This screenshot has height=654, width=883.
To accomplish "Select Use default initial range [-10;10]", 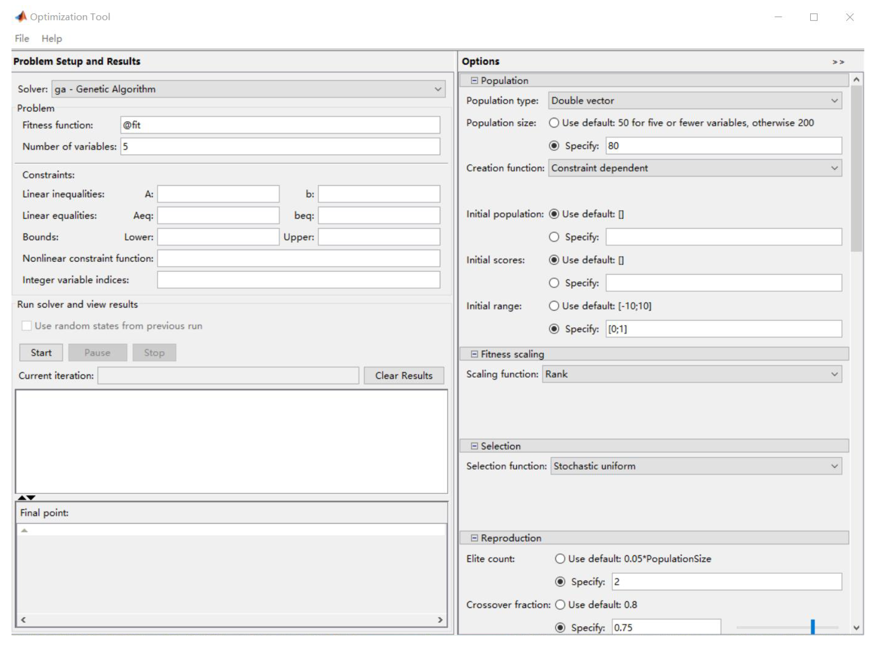I will coord(554,306).
